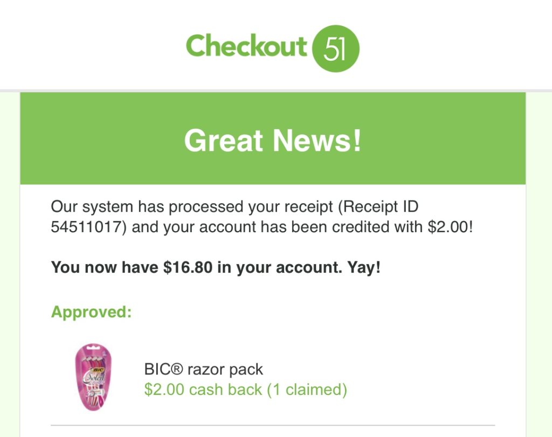The image size is (552, 437).
Task: Tap 'You now have' bold text
Action: (x=105, y=267)
